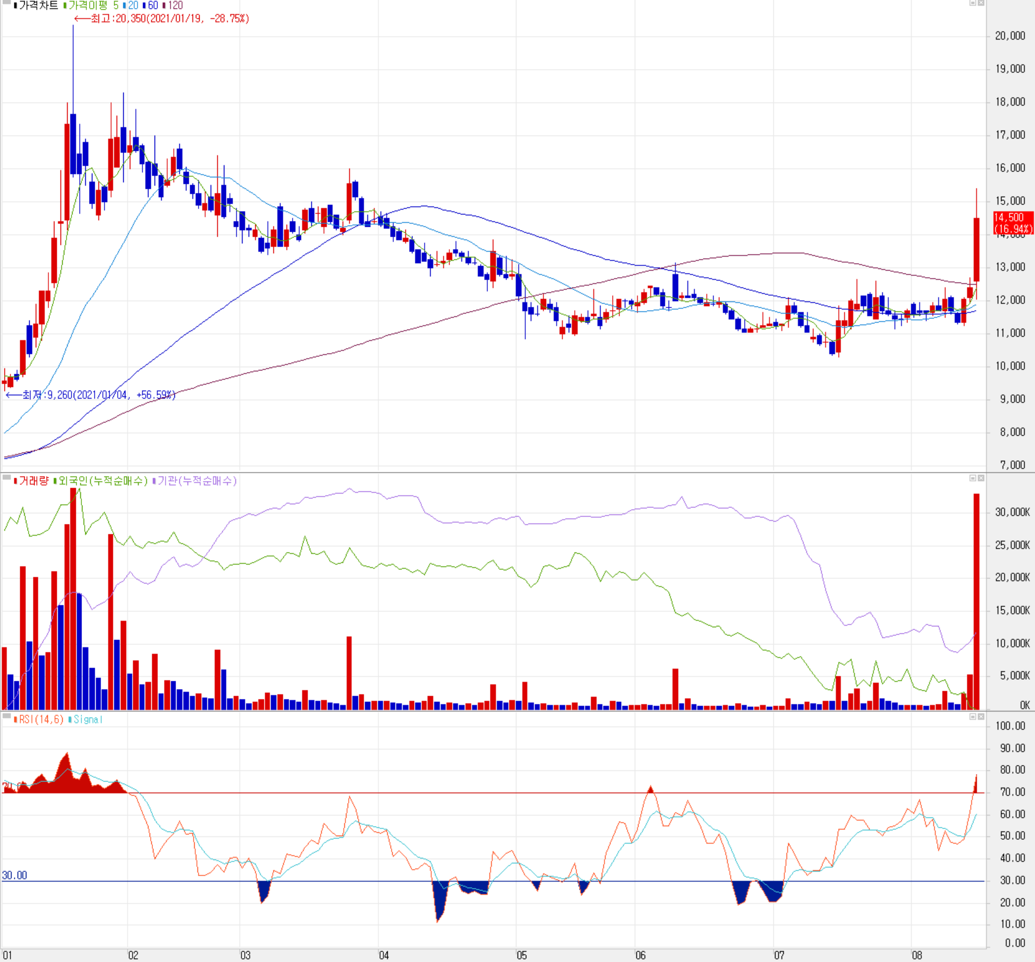This screenshot has height=962, width=1035.
Task: Close the volume panel
Action: click(981, 478)
